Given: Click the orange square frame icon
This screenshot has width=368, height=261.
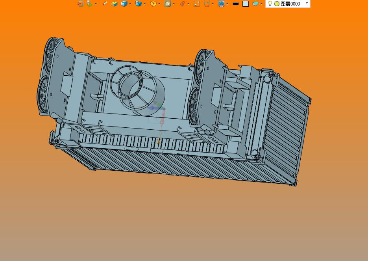Looking at the screenshot, I should pyautogui.click(x=197, y=4).
